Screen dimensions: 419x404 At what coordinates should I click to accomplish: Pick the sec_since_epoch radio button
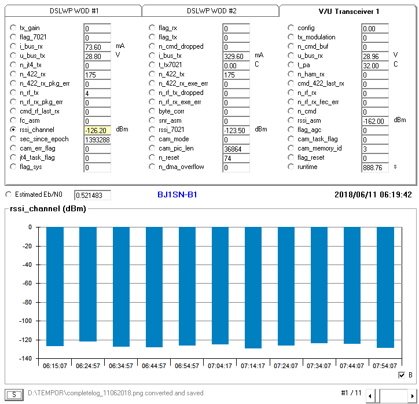tap(13, 139)
